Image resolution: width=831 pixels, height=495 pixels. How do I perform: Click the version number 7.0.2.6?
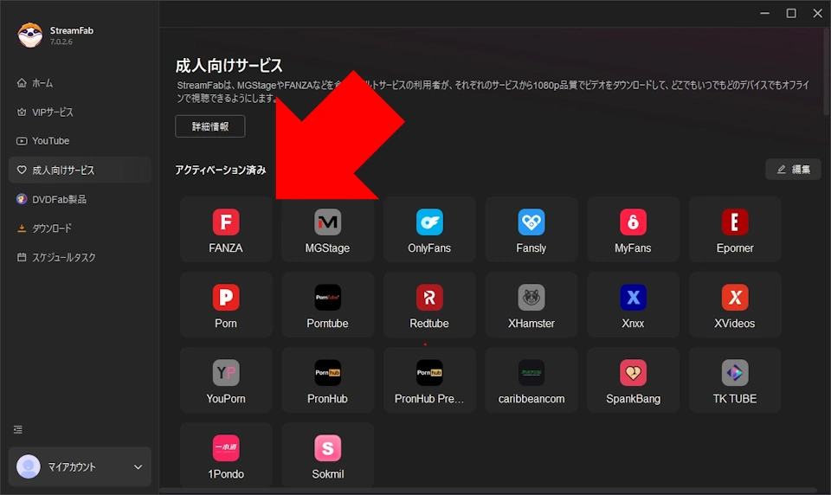(61, 42)
